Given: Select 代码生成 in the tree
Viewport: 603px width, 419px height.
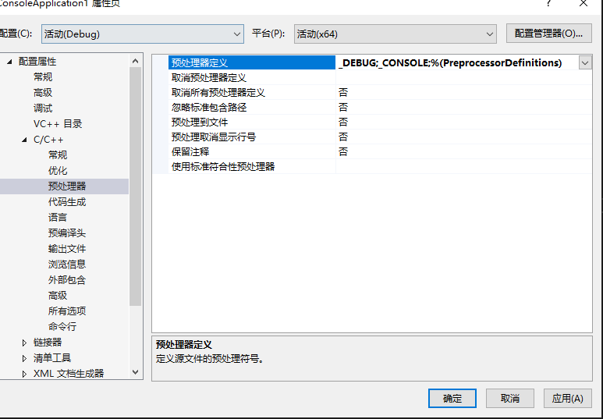Looking at the screenshot, I should [67, 201].
